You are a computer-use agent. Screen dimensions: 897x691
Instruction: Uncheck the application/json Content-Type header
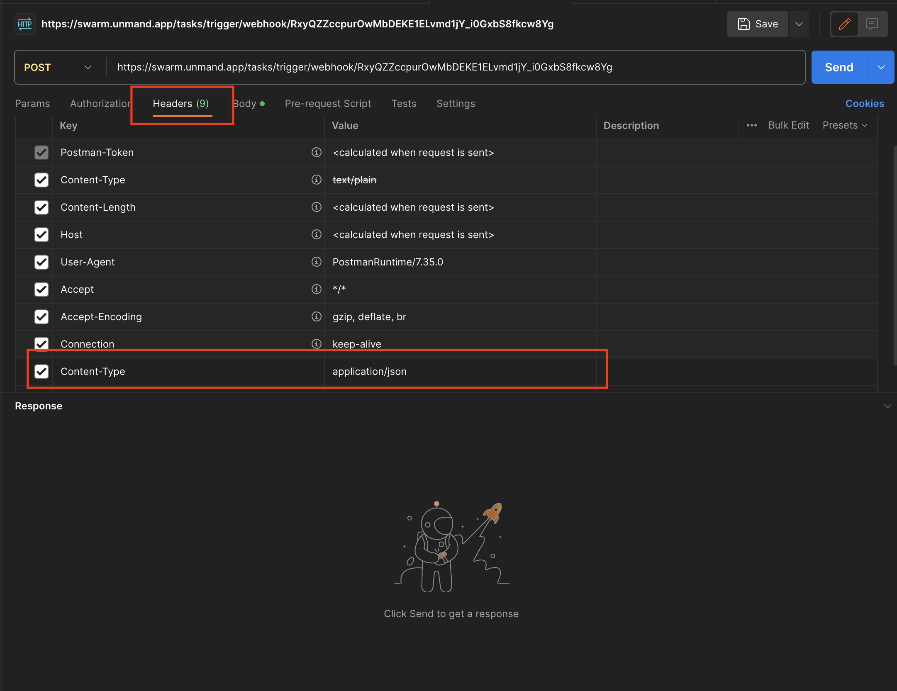[x=41, y=371]
